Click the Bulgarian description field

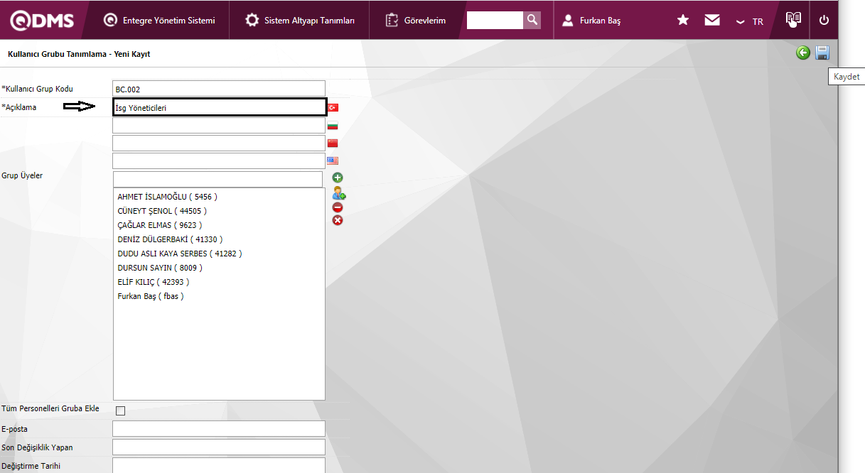coord(219,126)
